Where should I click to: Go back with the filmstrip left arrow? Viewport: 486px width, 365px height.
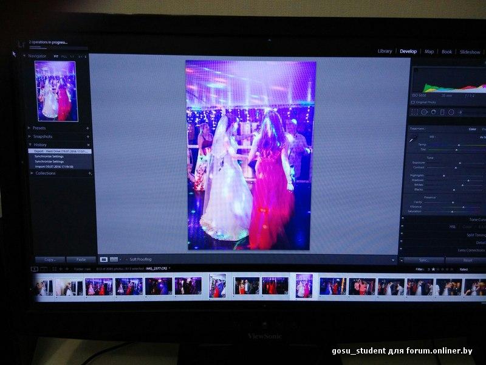[x=61, y=269]
